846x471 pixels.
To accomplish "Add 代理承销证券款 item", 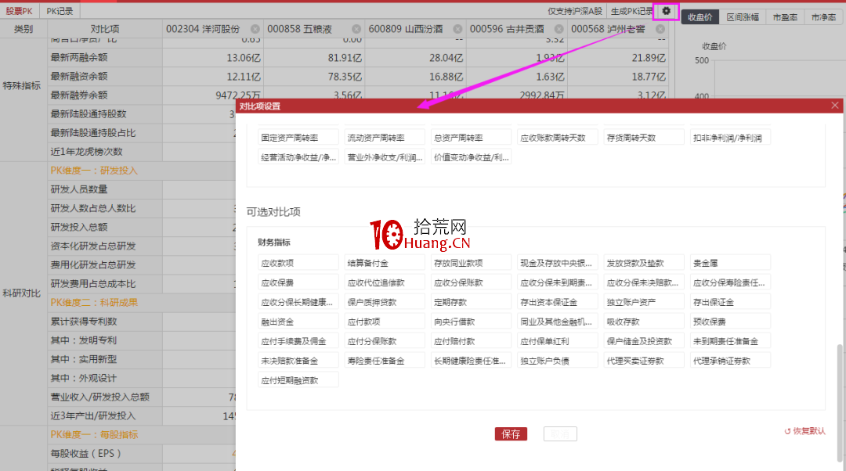I will click(730, 361).
